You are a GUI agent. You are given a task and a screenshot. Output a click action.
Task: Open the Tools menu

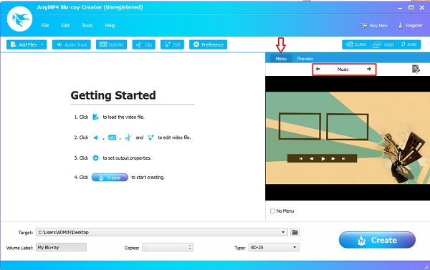(87, 25)
